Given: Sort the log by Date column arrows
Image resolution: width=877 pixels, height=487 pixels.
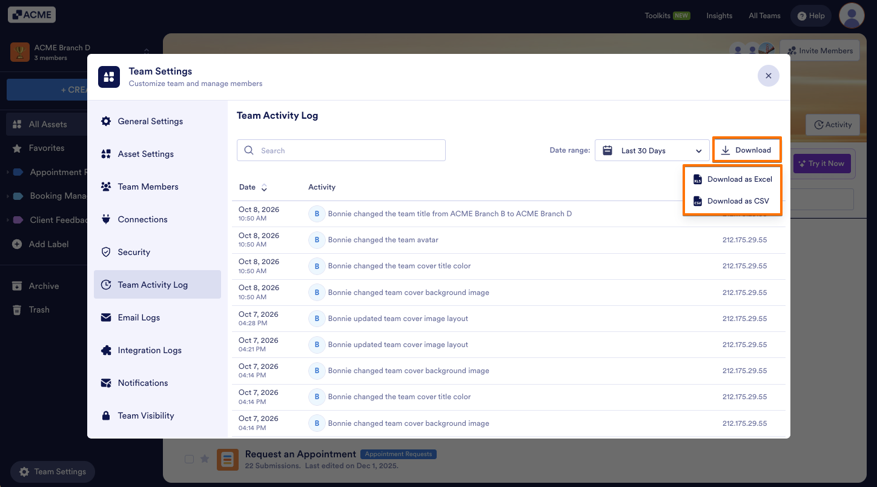Looking at the screenshot, I should click(x=264, y=187).
